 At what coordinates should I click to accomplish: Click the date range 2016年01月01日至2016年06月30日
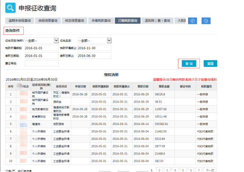click(32, 80)
